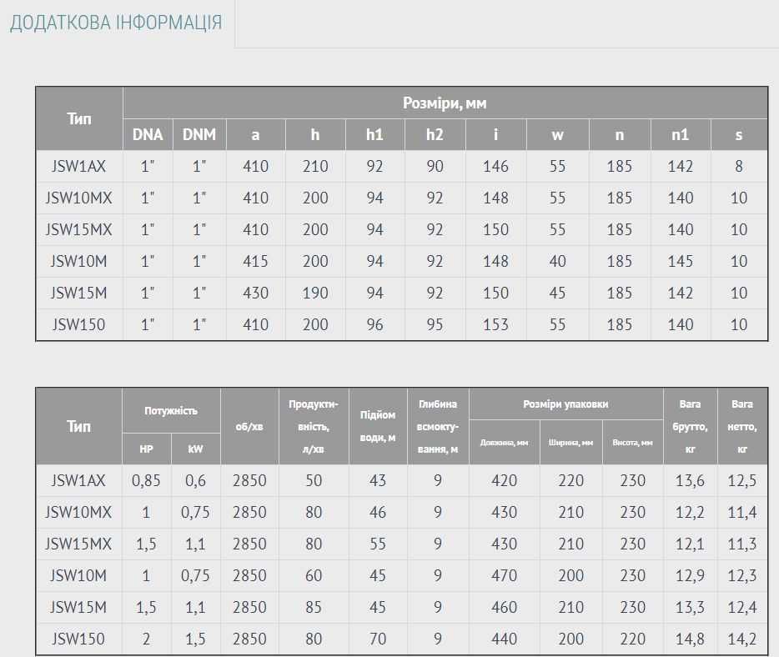Select JSW10M row in dimensions table

pyautogui.click(x=402, y=261)
